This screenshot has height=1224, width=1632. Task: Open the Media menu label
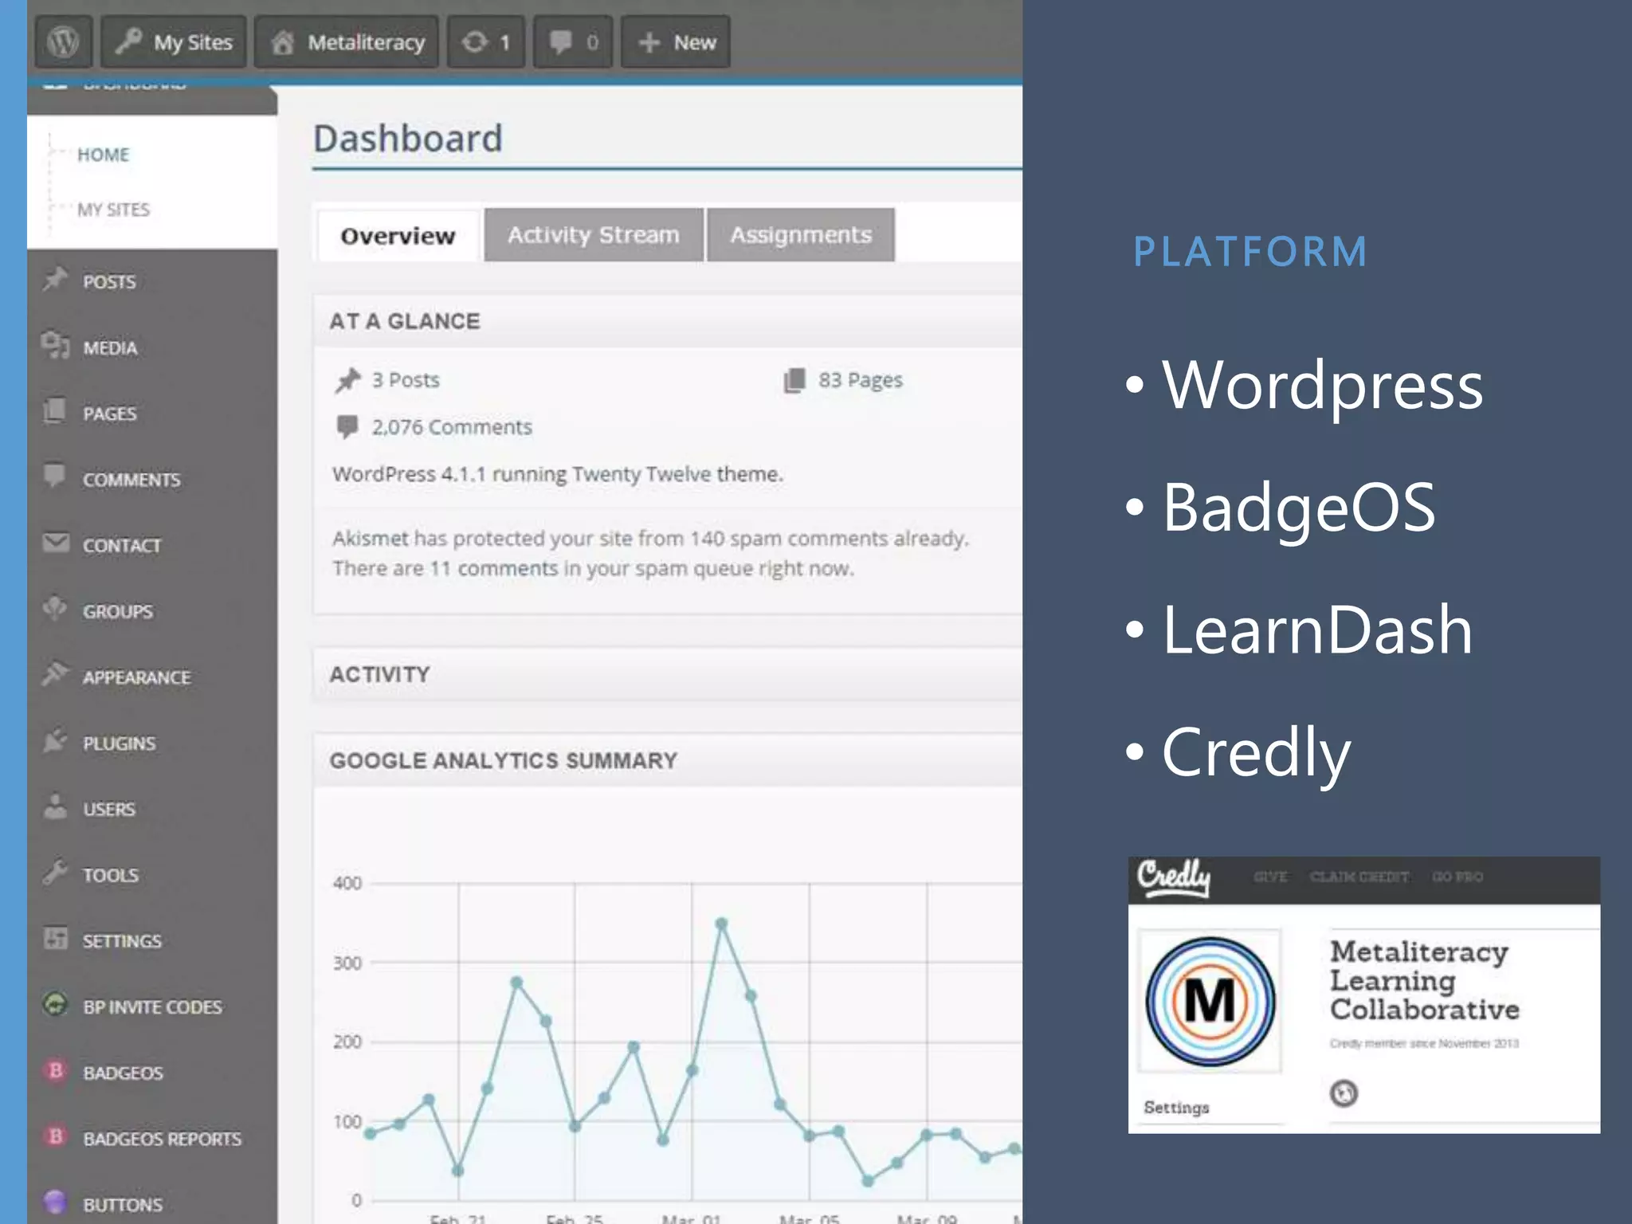pyautogui.click(x=110, y=348)
